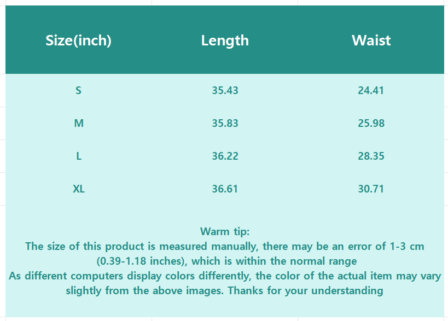Click the Thanks for your understanding line

pos(225,290)
